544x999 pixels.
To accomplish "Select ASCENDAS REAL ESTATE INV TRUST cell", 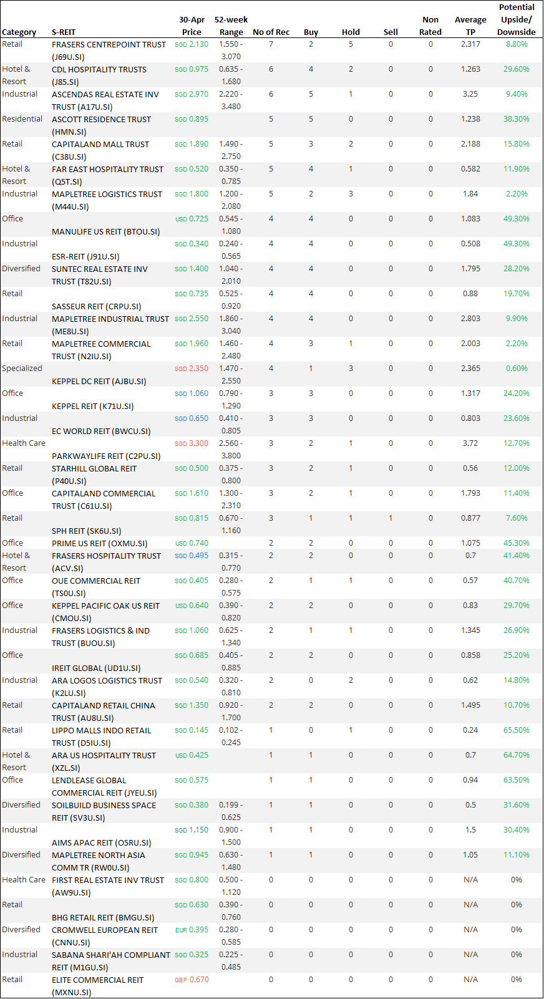I will [x=105, y=100].
